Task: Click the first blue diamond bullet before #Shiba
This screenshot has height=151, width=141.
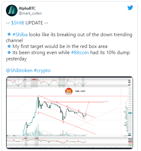Action: pyautogui.click(x=9, y=34)
